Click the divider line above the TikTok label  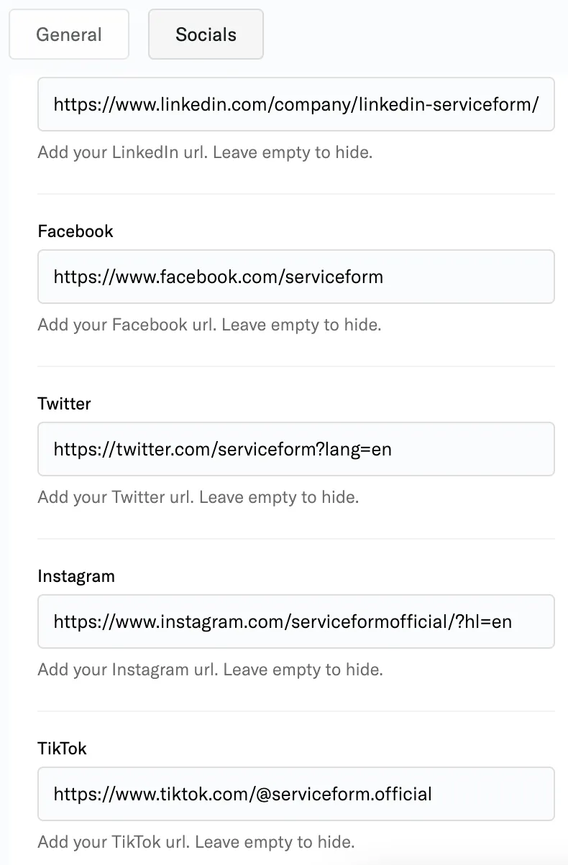click(296, 711)
